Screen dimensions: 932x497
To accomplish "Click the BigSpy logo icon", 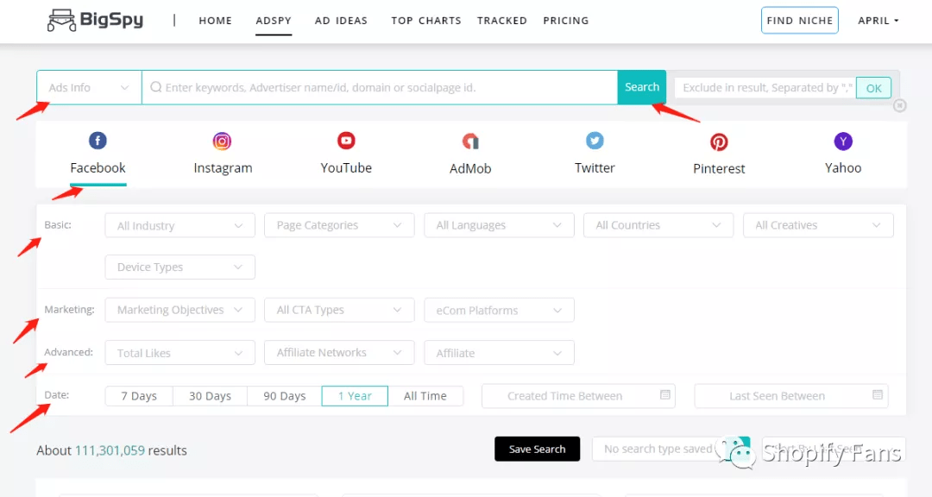I will (62, 20).
